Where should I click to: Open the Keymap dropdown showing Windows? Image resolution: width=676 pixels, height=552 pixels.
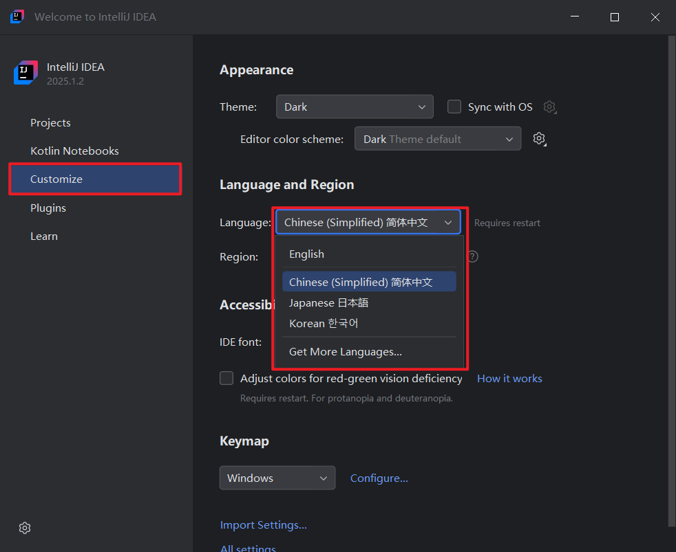277,478
